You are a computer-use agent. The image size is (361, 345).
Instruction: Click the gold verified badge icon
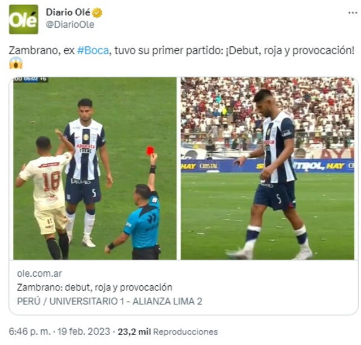click(97, 12)
